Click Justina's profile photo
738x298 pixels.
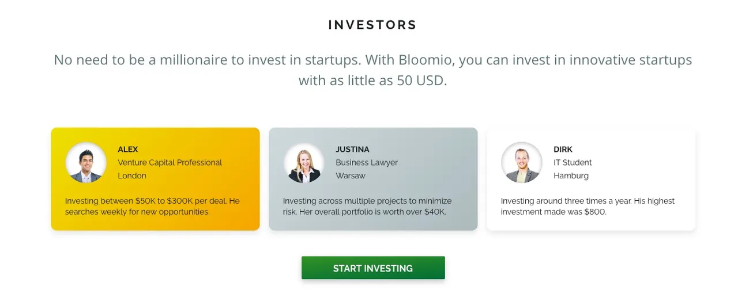(304, 163)
